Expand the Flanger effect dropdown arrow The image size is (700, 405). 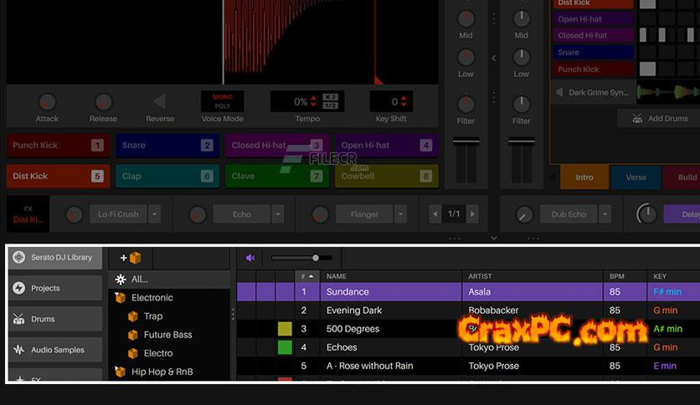point(400,214)
